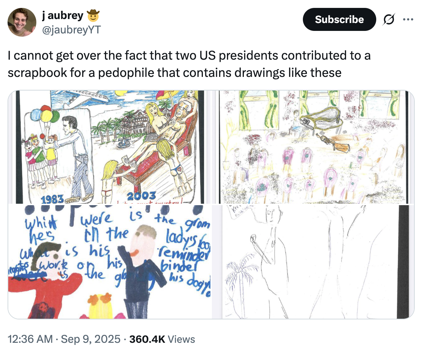Click the Sep 9, 2025 date
The height and width of the screenshot is (355, 423).
pyautogui.click(x=91, y=339)
